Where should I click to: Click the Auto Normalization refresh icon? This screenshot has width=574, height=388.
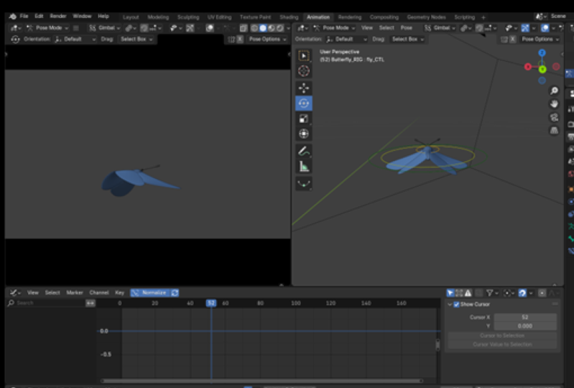pyautogui.click(x=175, y=293)
